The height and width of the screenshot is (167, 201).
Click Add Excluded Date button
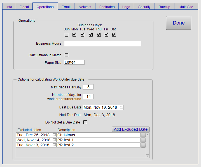pos(131,129)
